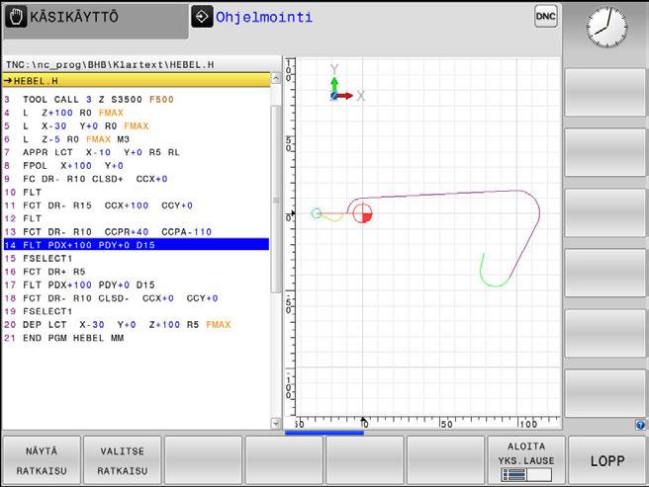This screenshot has width=649, height=487.
Task: Click scroll down arrow of program list
Action: (276, 424)
